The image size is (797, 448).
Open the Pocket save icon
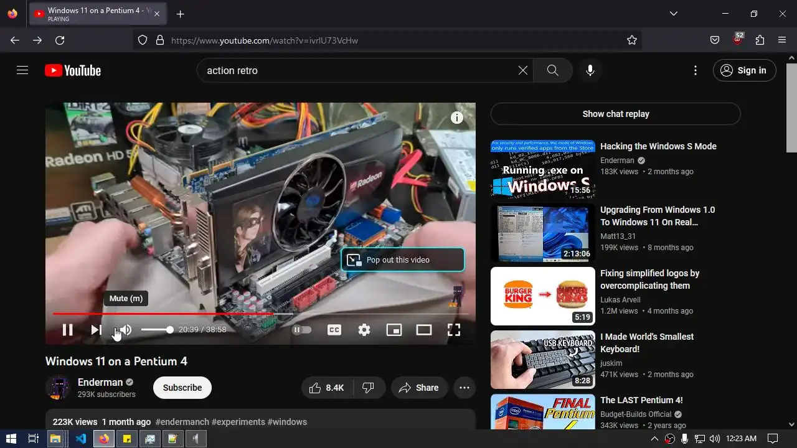715,40
